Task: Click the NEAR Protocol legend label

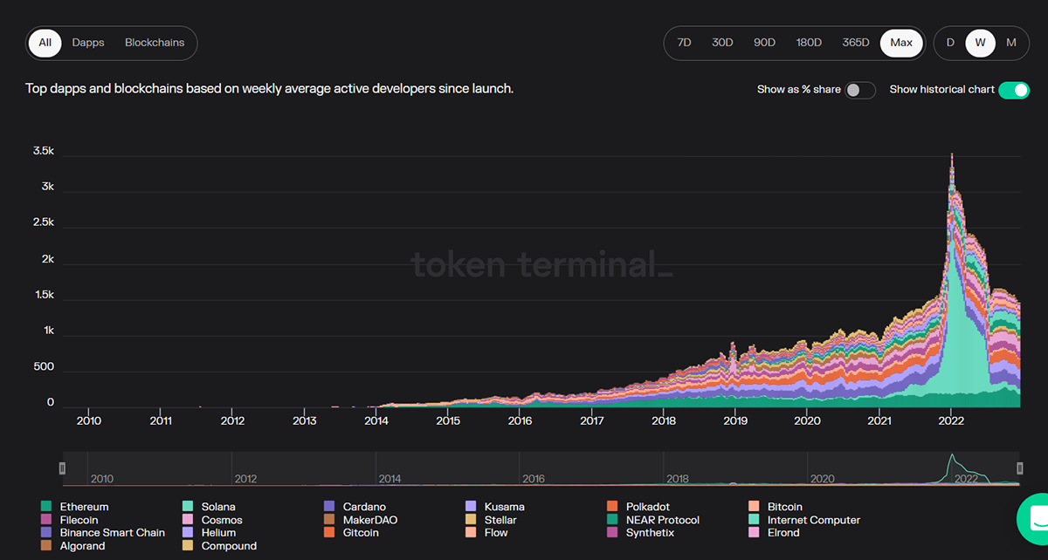Action: tap(663, 520)
